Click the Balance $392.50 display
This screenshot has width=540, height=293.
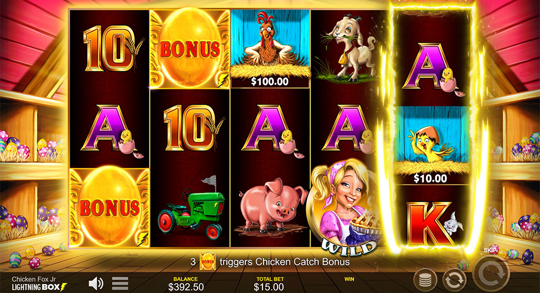click(186, 284)
